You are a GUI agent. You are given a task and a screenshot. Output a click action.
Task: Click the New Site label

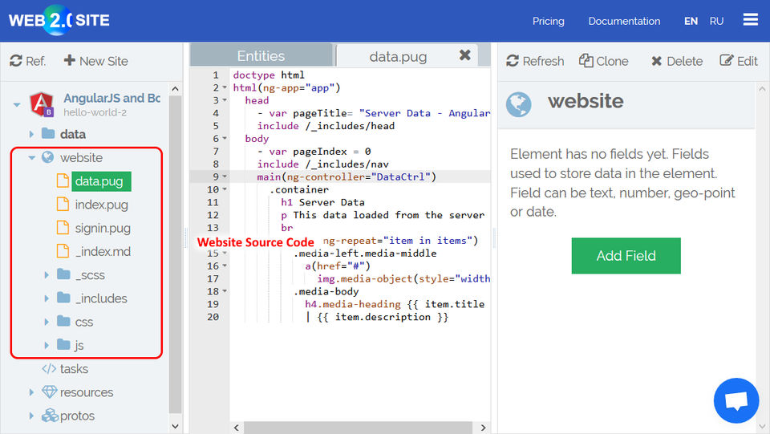(x=103, y=61)
